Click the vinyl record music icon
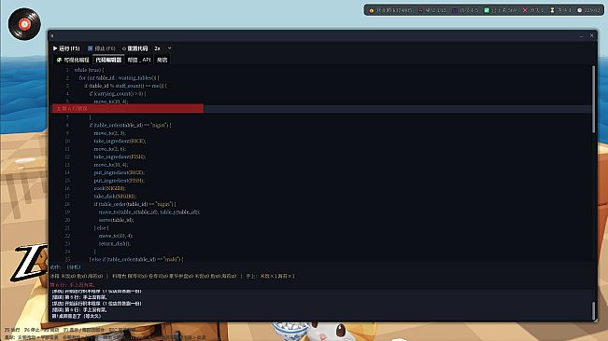 pyautogui.click(x=24, y=24)
